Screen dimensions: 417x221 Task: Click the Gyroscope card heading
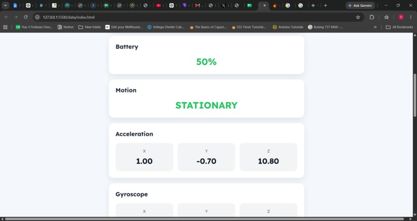(131, 194)
